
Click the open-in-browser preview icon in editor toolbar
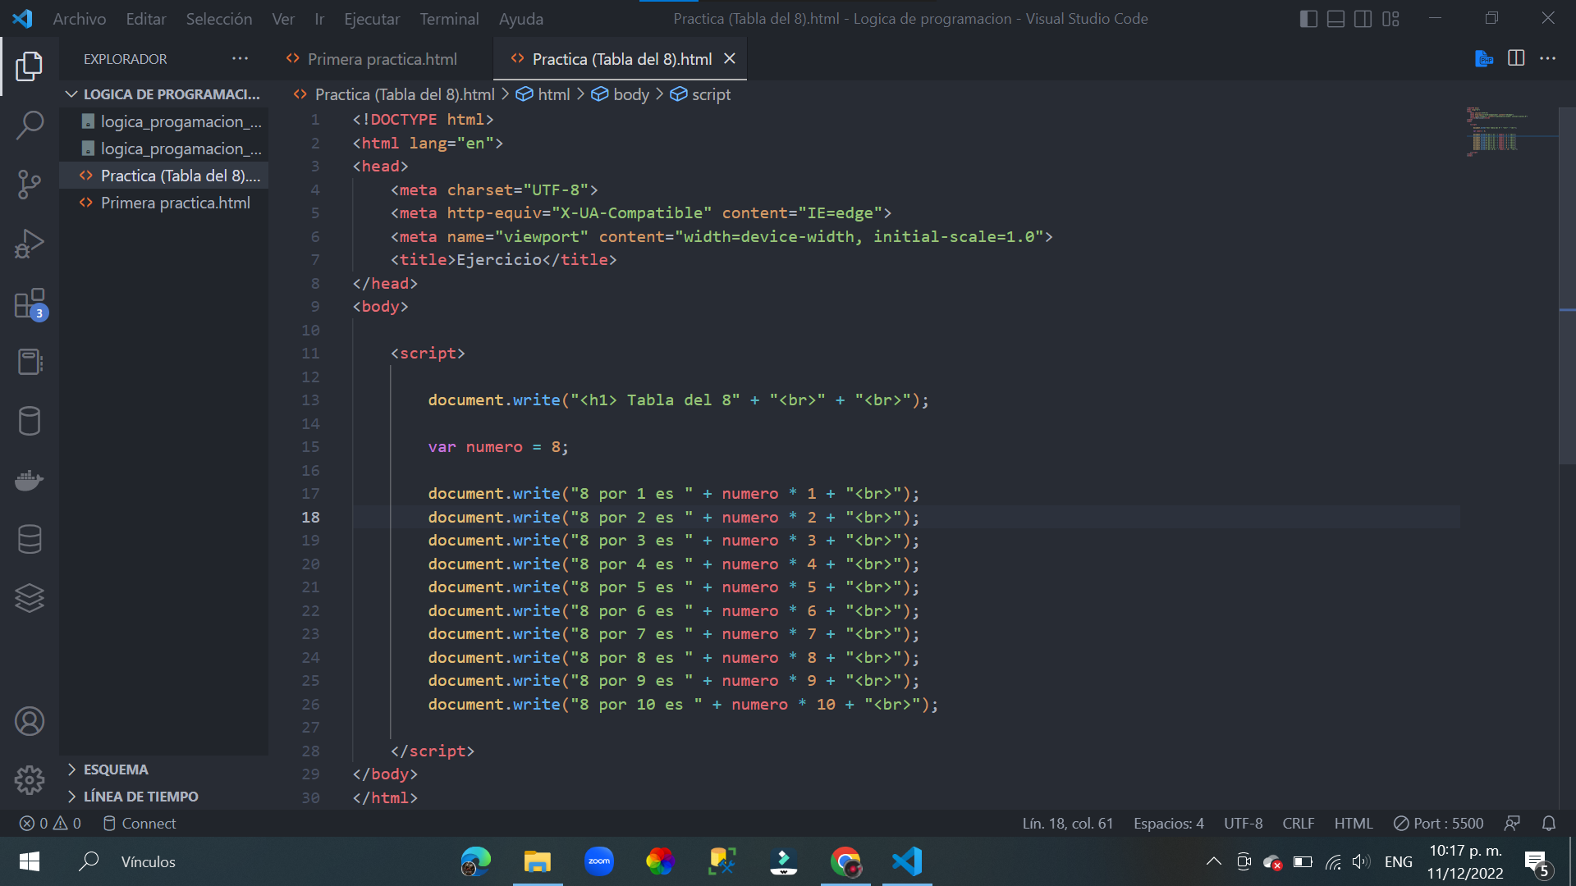click(1483, 58)
